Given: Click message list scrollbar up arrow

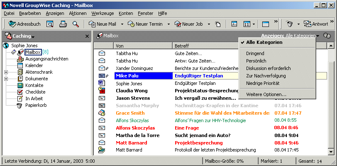Looking at the screenshot, I should 330,46.
